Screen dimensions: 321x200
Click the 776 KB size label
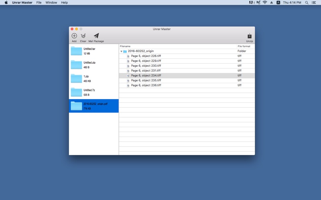pyautogui.click(x=87, y=108)
